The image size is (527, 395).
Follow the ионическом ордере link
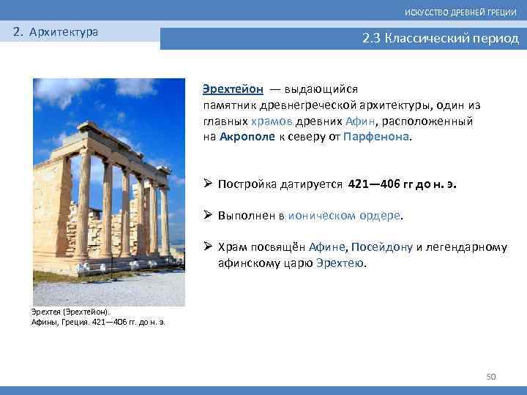point(344,216)
